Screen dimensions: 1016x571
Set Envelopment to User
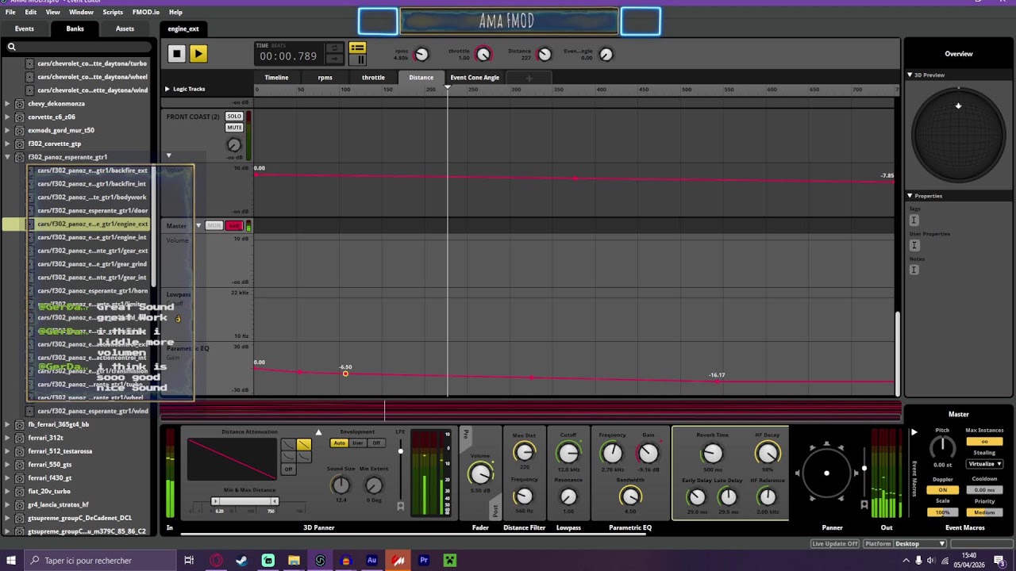pyautogui.click(x=358, y=443)
